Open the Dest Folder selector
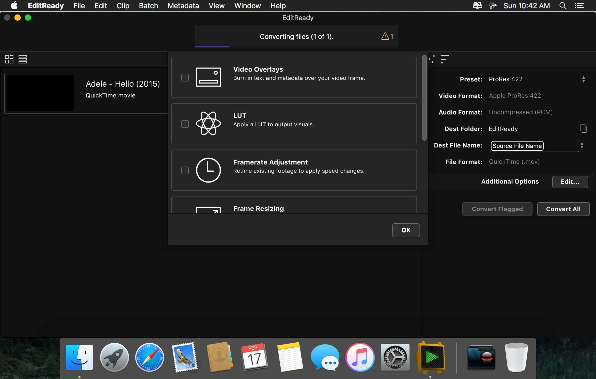The image size is (596, 379). (x=583, y=128)
